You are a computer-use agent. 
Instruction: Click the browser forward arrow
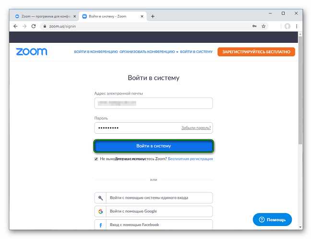(24, 26)
